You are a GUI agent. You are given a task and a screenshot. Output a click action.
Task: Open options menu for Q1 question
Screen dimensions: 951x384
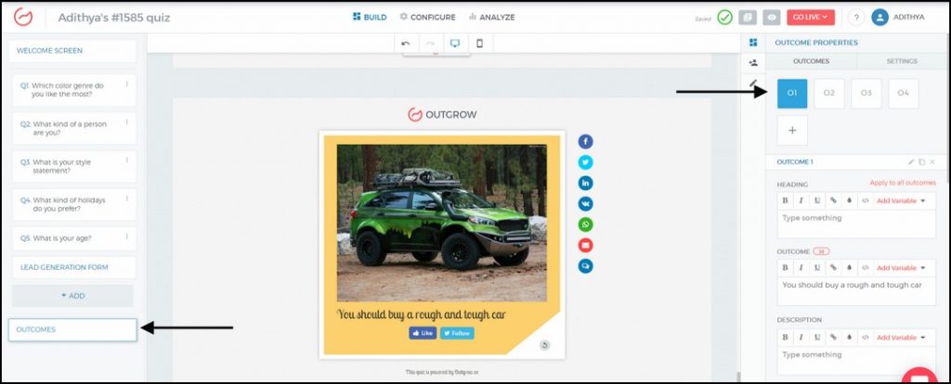126,83
